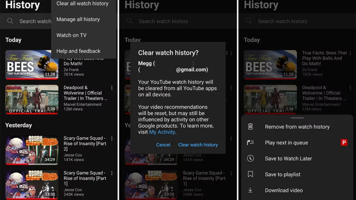Image resolution: width=356 pixels, height=200 pixels.
Task: Tap Ze Frank channel name, left panel
Action: (x=71, y=69)
